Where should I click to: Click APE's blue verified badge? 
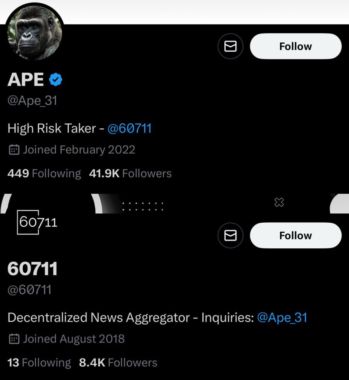pyautogui.click(x=56, y=79)
